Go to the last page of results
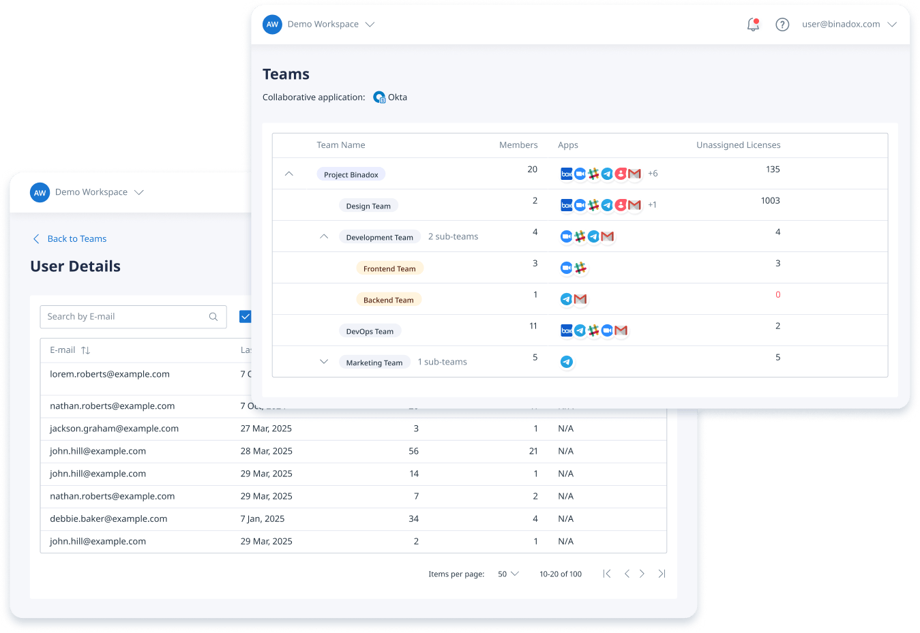Image resolution: width=920 pixels, height=633 pixels. [662, 574]
